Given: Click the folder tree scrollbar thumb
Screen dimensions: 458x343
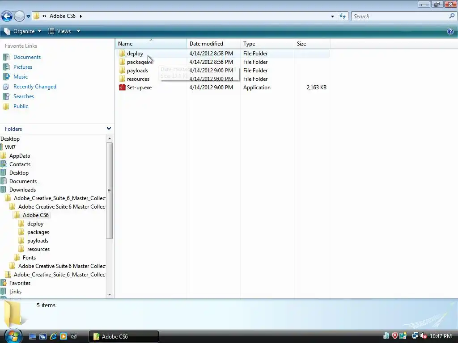Looking at the screenshot, I should click(110, 190).
